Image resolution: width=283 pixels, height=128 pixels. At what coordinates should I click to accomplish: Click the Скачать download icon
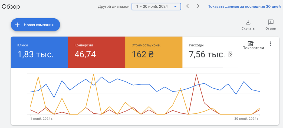coord(248,22)
